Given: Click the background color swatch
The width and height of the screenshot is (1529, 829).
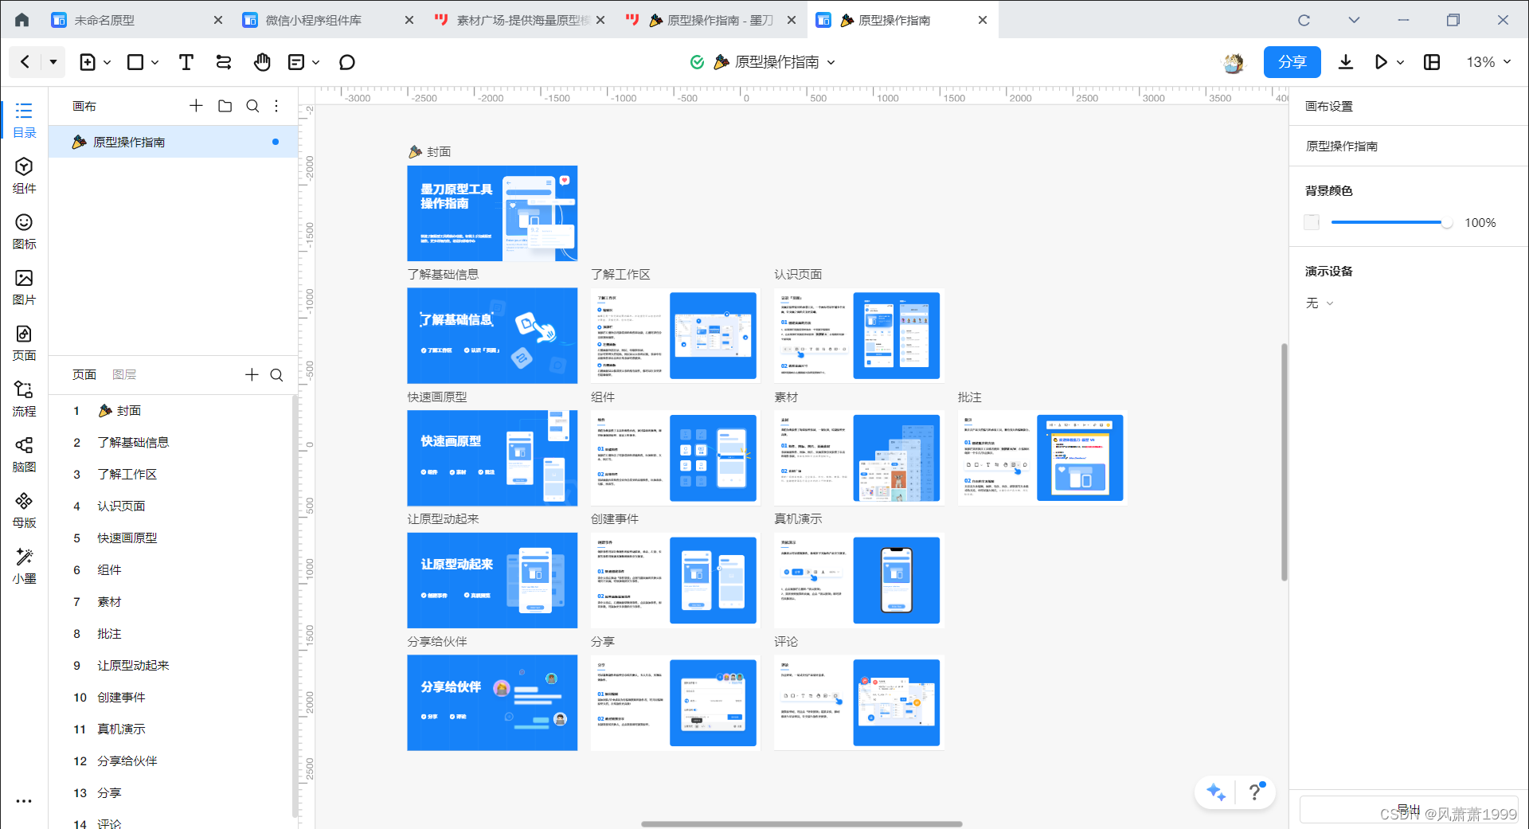Looking at the screenshot, I should [1312, 223].
